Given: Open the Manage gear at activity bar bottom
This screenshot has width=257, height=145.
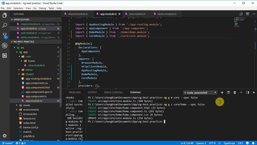Looking at the screenshot, I should click(4, 136).
